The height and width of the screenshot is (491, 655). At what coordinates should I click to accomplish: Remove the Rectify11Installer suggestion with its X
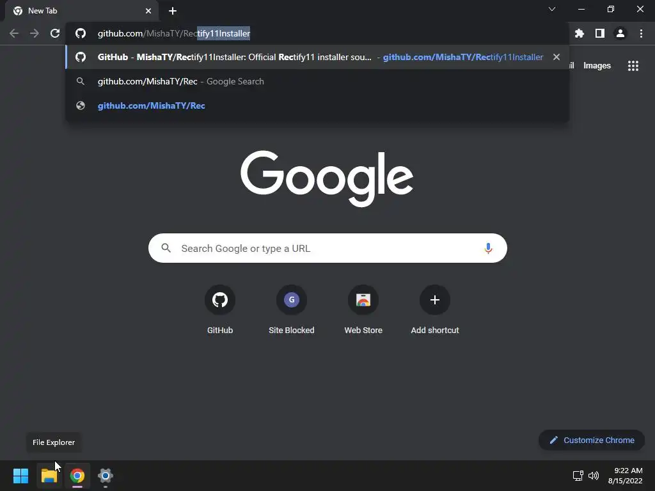pyautogui.click(x=556, y=57)
